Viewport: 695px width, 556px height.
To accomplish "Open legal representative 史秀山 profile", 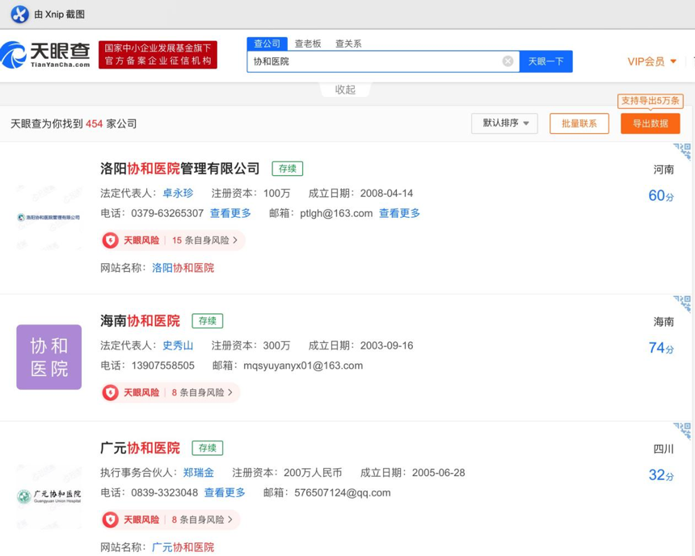I will [178, 345].
